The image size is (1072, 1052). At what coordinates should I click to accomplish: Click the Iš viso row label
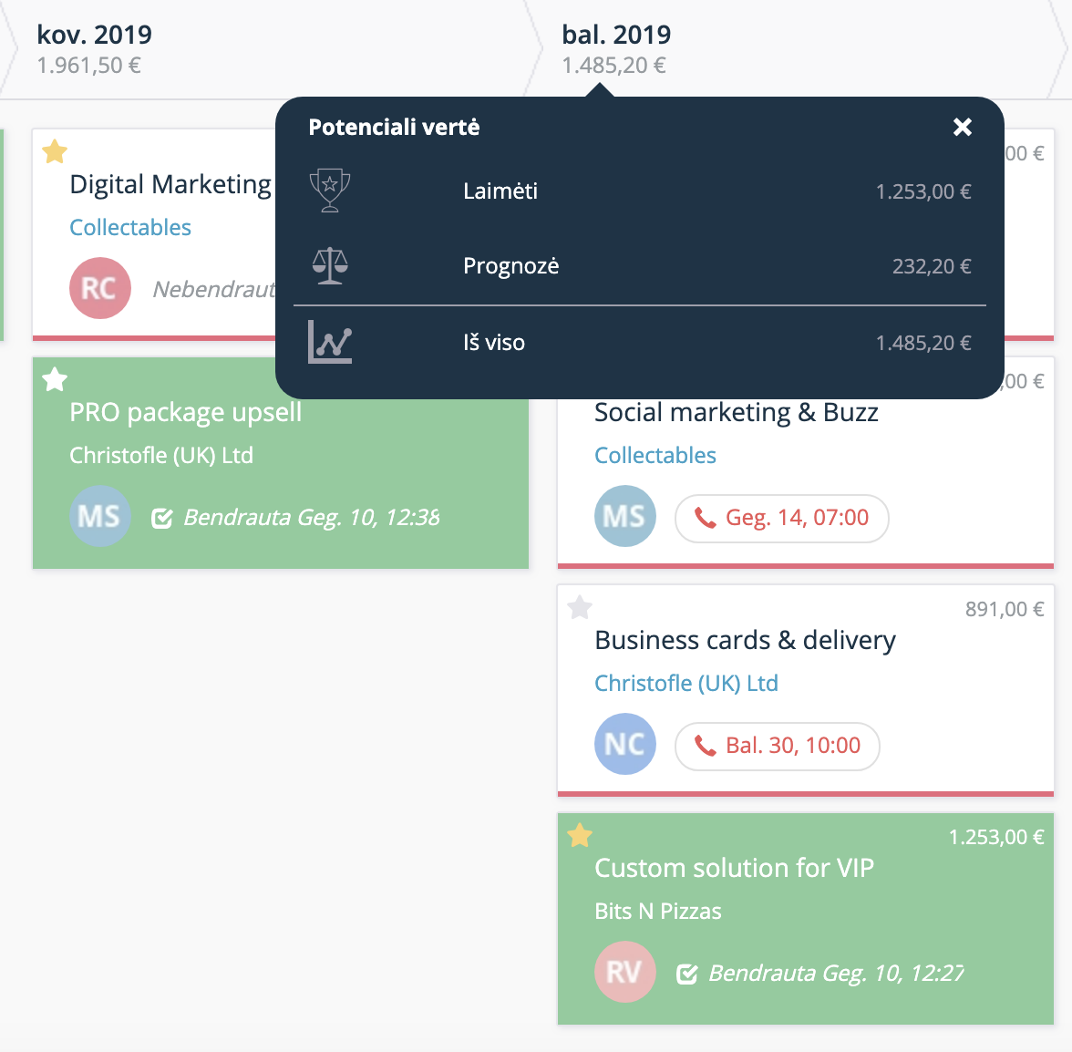(x=494, y=343)
